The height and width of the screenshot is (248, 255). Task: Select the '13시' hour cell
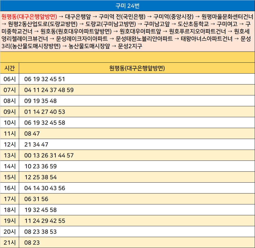click(10, 155)
